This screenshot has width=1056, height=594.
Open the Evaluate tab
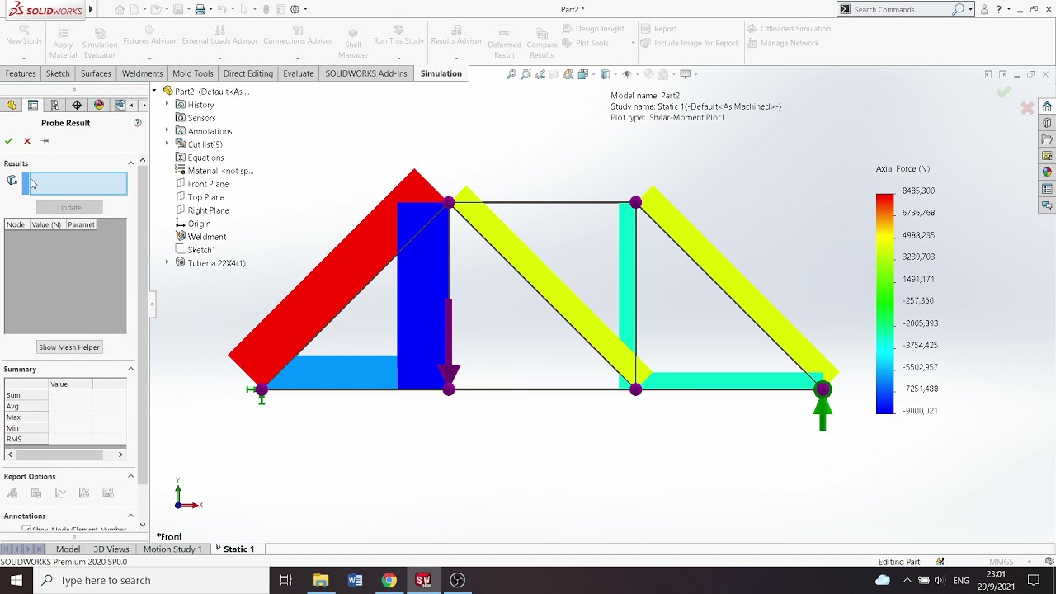point(299,73)
